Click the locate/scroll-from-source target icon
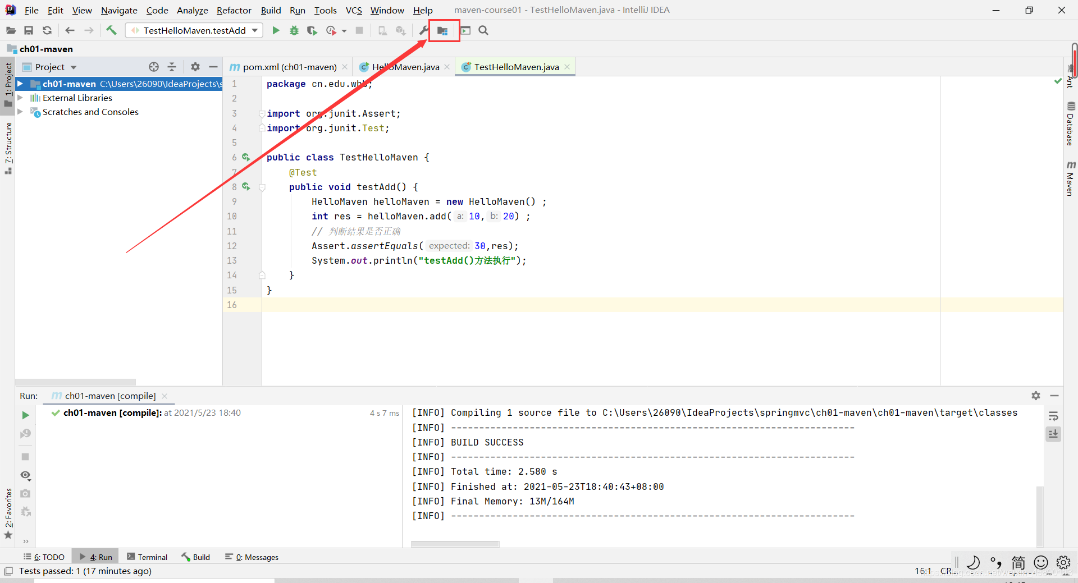 [154, 67]
